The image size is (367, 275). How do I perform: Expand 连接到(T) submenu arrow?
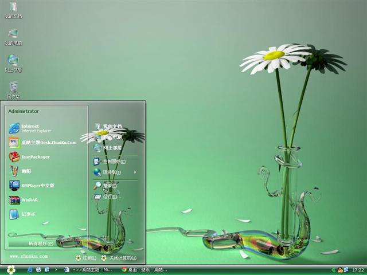(135, 172)
